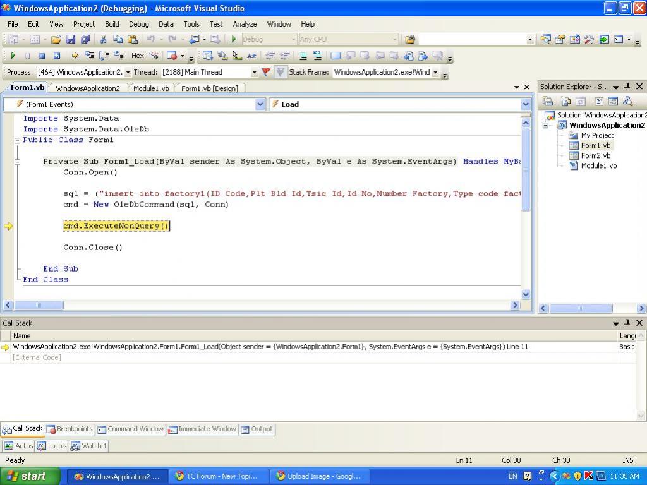The height and width of the screenshot is (485, 647).
Task: Click the Open File folder icon
Action: point(56,39)
